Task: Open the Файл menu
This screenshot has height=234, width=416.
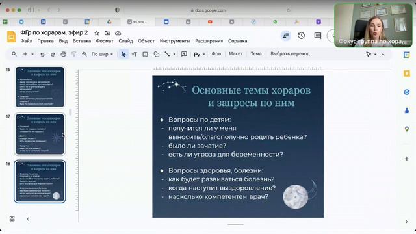Action: pos(26,41)
